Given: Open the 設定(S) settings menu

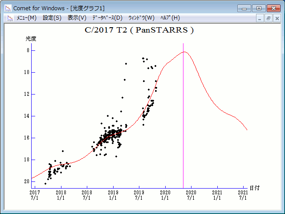Looking at the screenshot, I should tap(52, 18).
